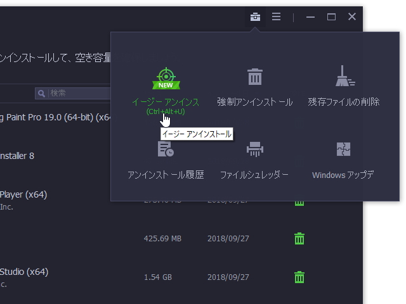Maximize the uninstaller window
Image resolution: width=406 pixels, height=304 pixels.
[x=331, y=17]
